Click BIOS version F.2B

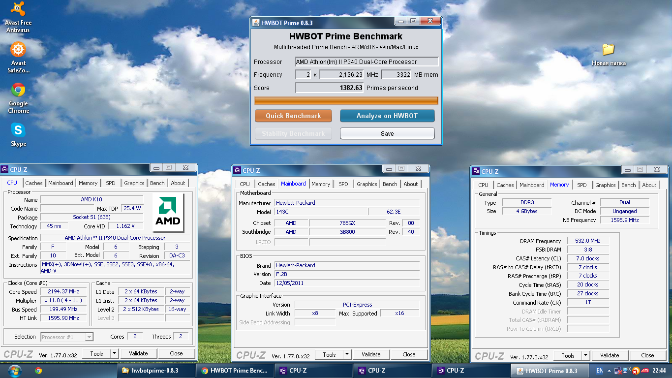tap(347, 274)
